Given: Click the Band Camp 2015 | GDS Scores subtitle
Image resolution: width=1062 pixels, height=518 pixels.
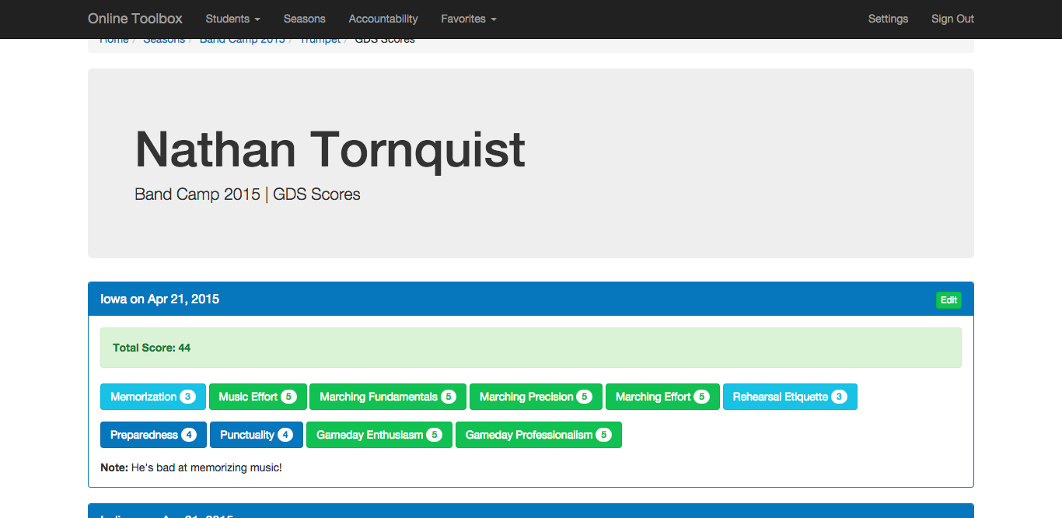Looking at the screenshot, I should [247, 194].
